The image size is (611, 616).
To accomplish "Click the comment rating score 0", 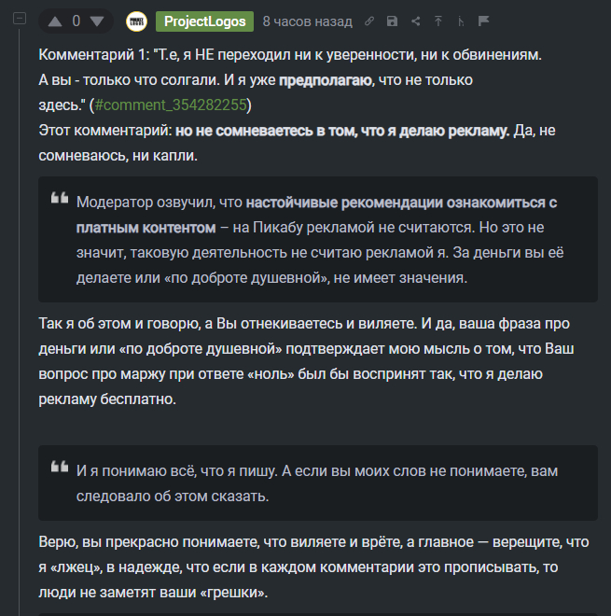I will [x=76, y=21].
